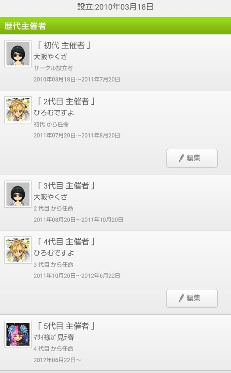231x373 pixels.
Task: Open user 大阪やくざ in 3代目 entry
Action: point(50,197)
